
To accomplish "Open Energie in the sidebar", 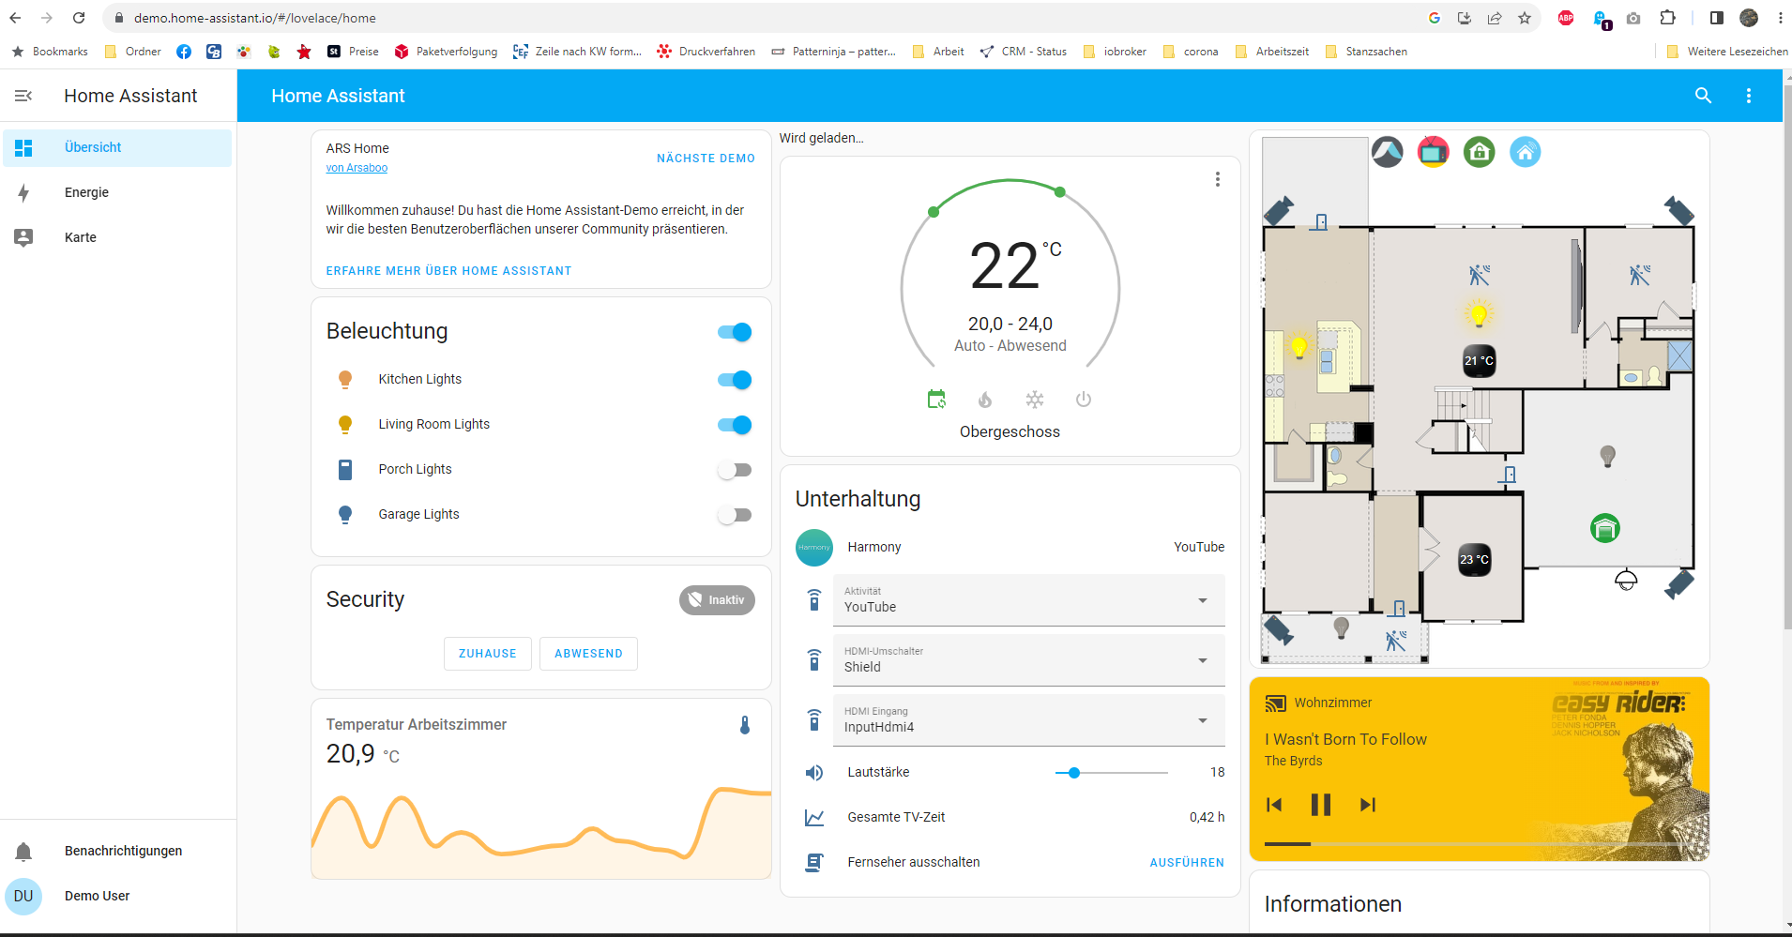I will click(117, 193).
